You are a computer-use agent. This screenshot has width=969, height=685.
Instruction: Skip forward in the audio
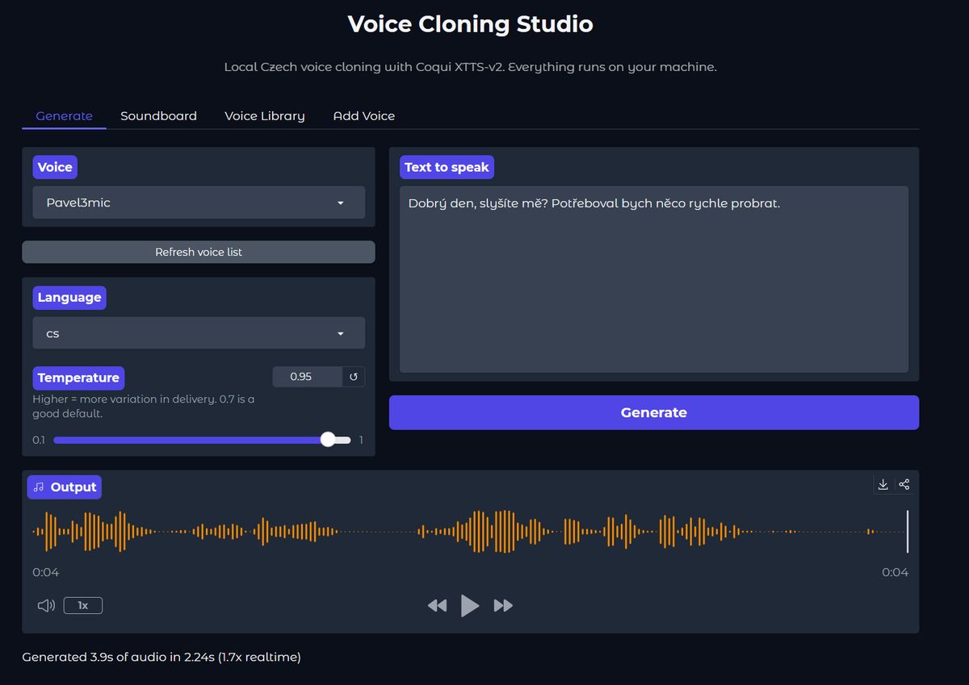click(503, 605)
